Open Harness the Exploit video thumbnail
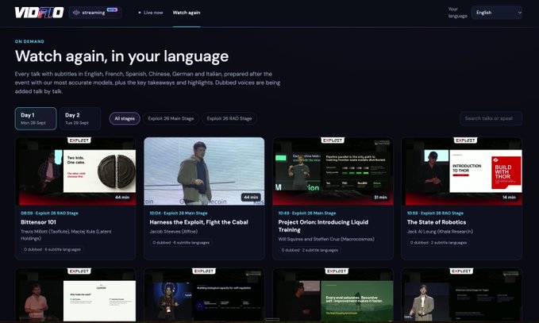This screenshot has width=539, height=323. click(x=204, y=171)
